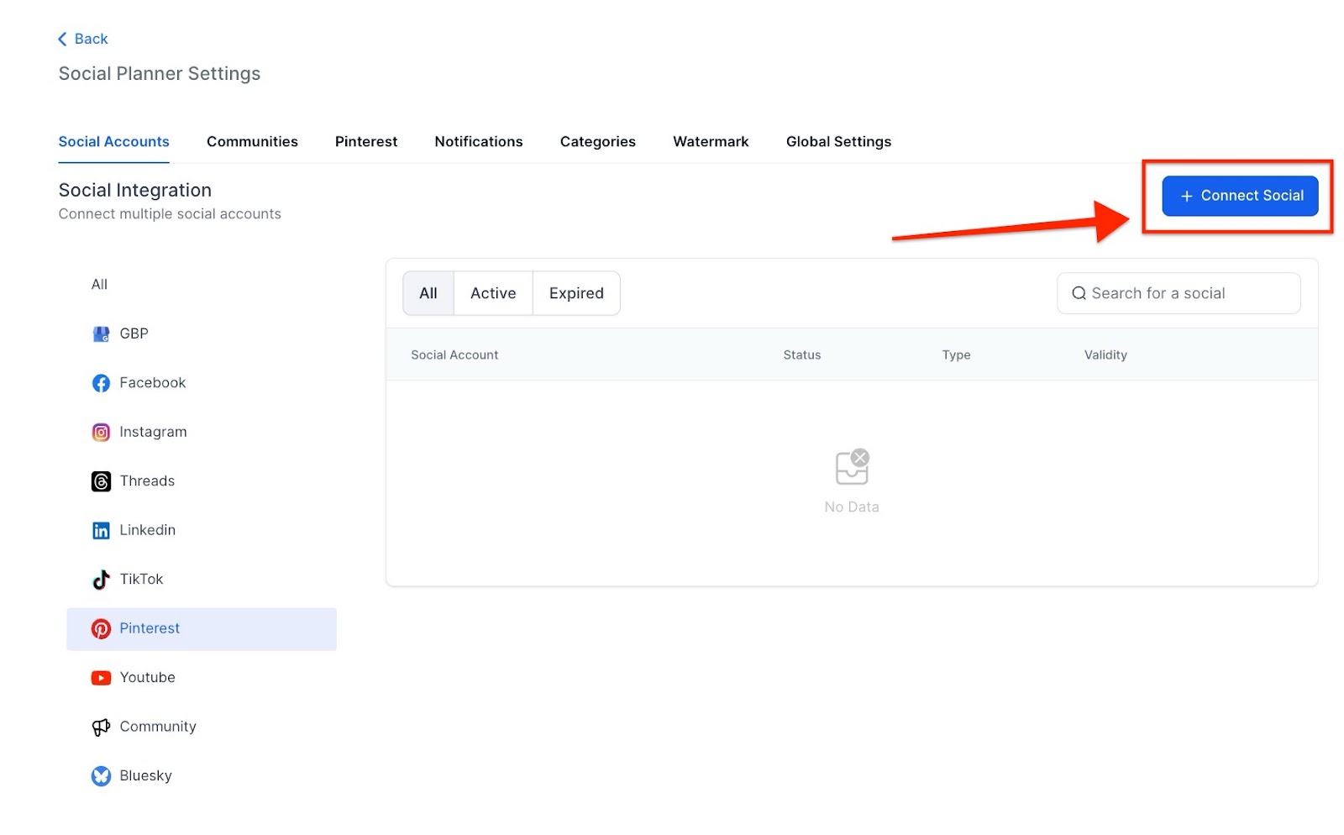Filter accounts by Expired status

click(576, 293)
